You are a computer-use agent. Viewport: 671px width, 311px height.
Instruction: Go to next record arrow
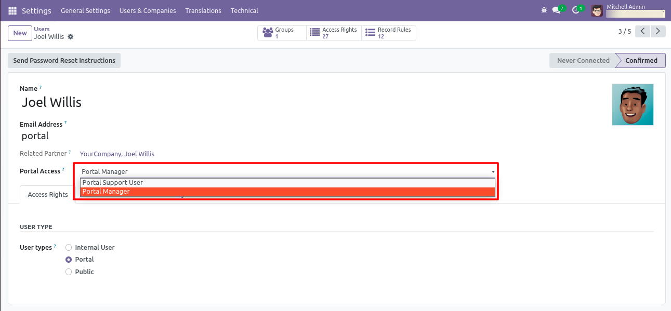tap(659, 31)
